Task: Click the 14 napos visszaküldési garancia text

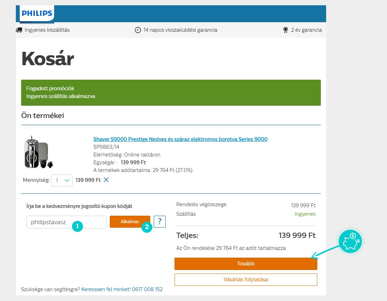Action: [180, 30]
